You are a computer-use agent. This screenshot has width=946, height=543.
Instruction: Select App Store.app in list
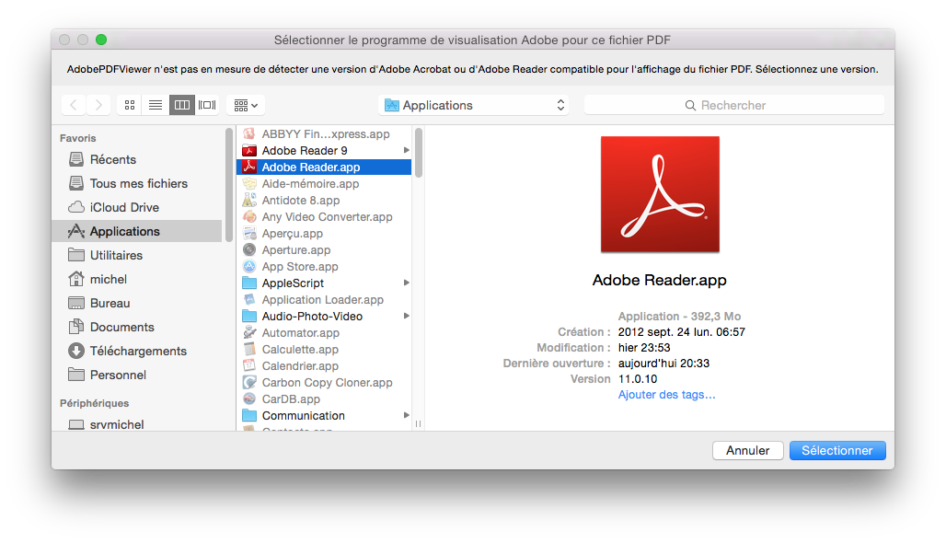pos(324,267)
